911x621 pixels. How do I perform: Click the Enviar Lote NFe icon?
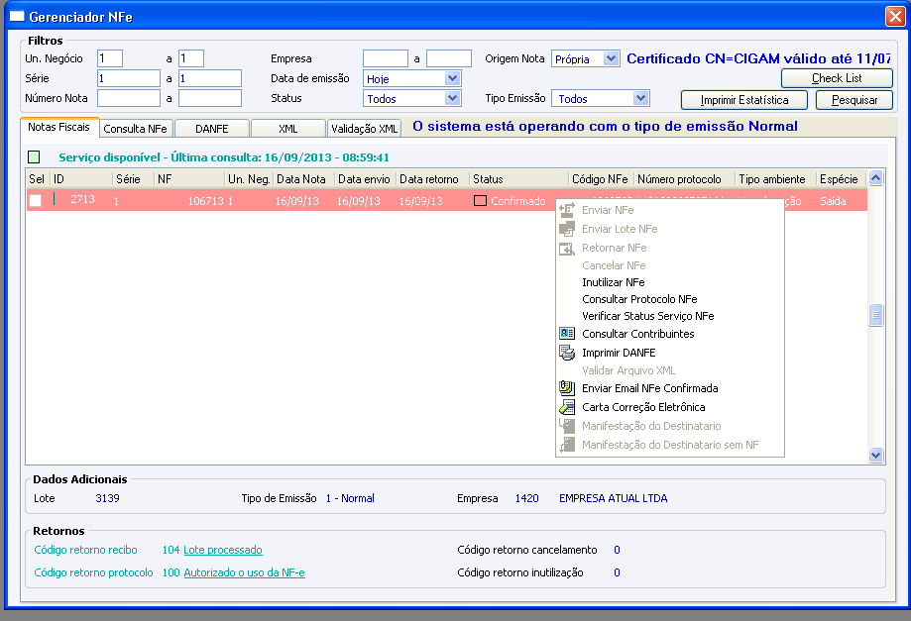(x=566, y=229)
